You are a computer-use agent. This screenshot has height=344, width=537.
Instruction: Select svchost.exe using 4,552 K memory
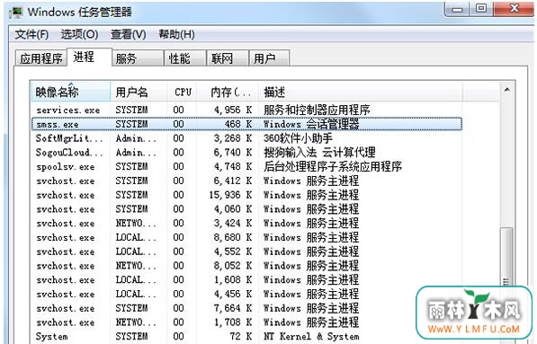coord(246,251)
